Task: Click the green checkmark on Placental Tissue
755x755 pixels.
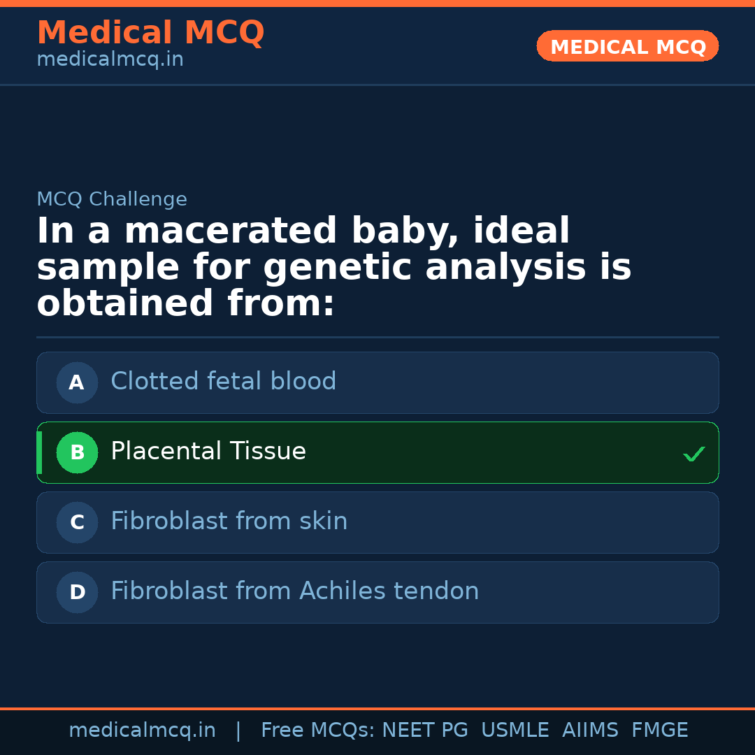Action: [693, 454]
